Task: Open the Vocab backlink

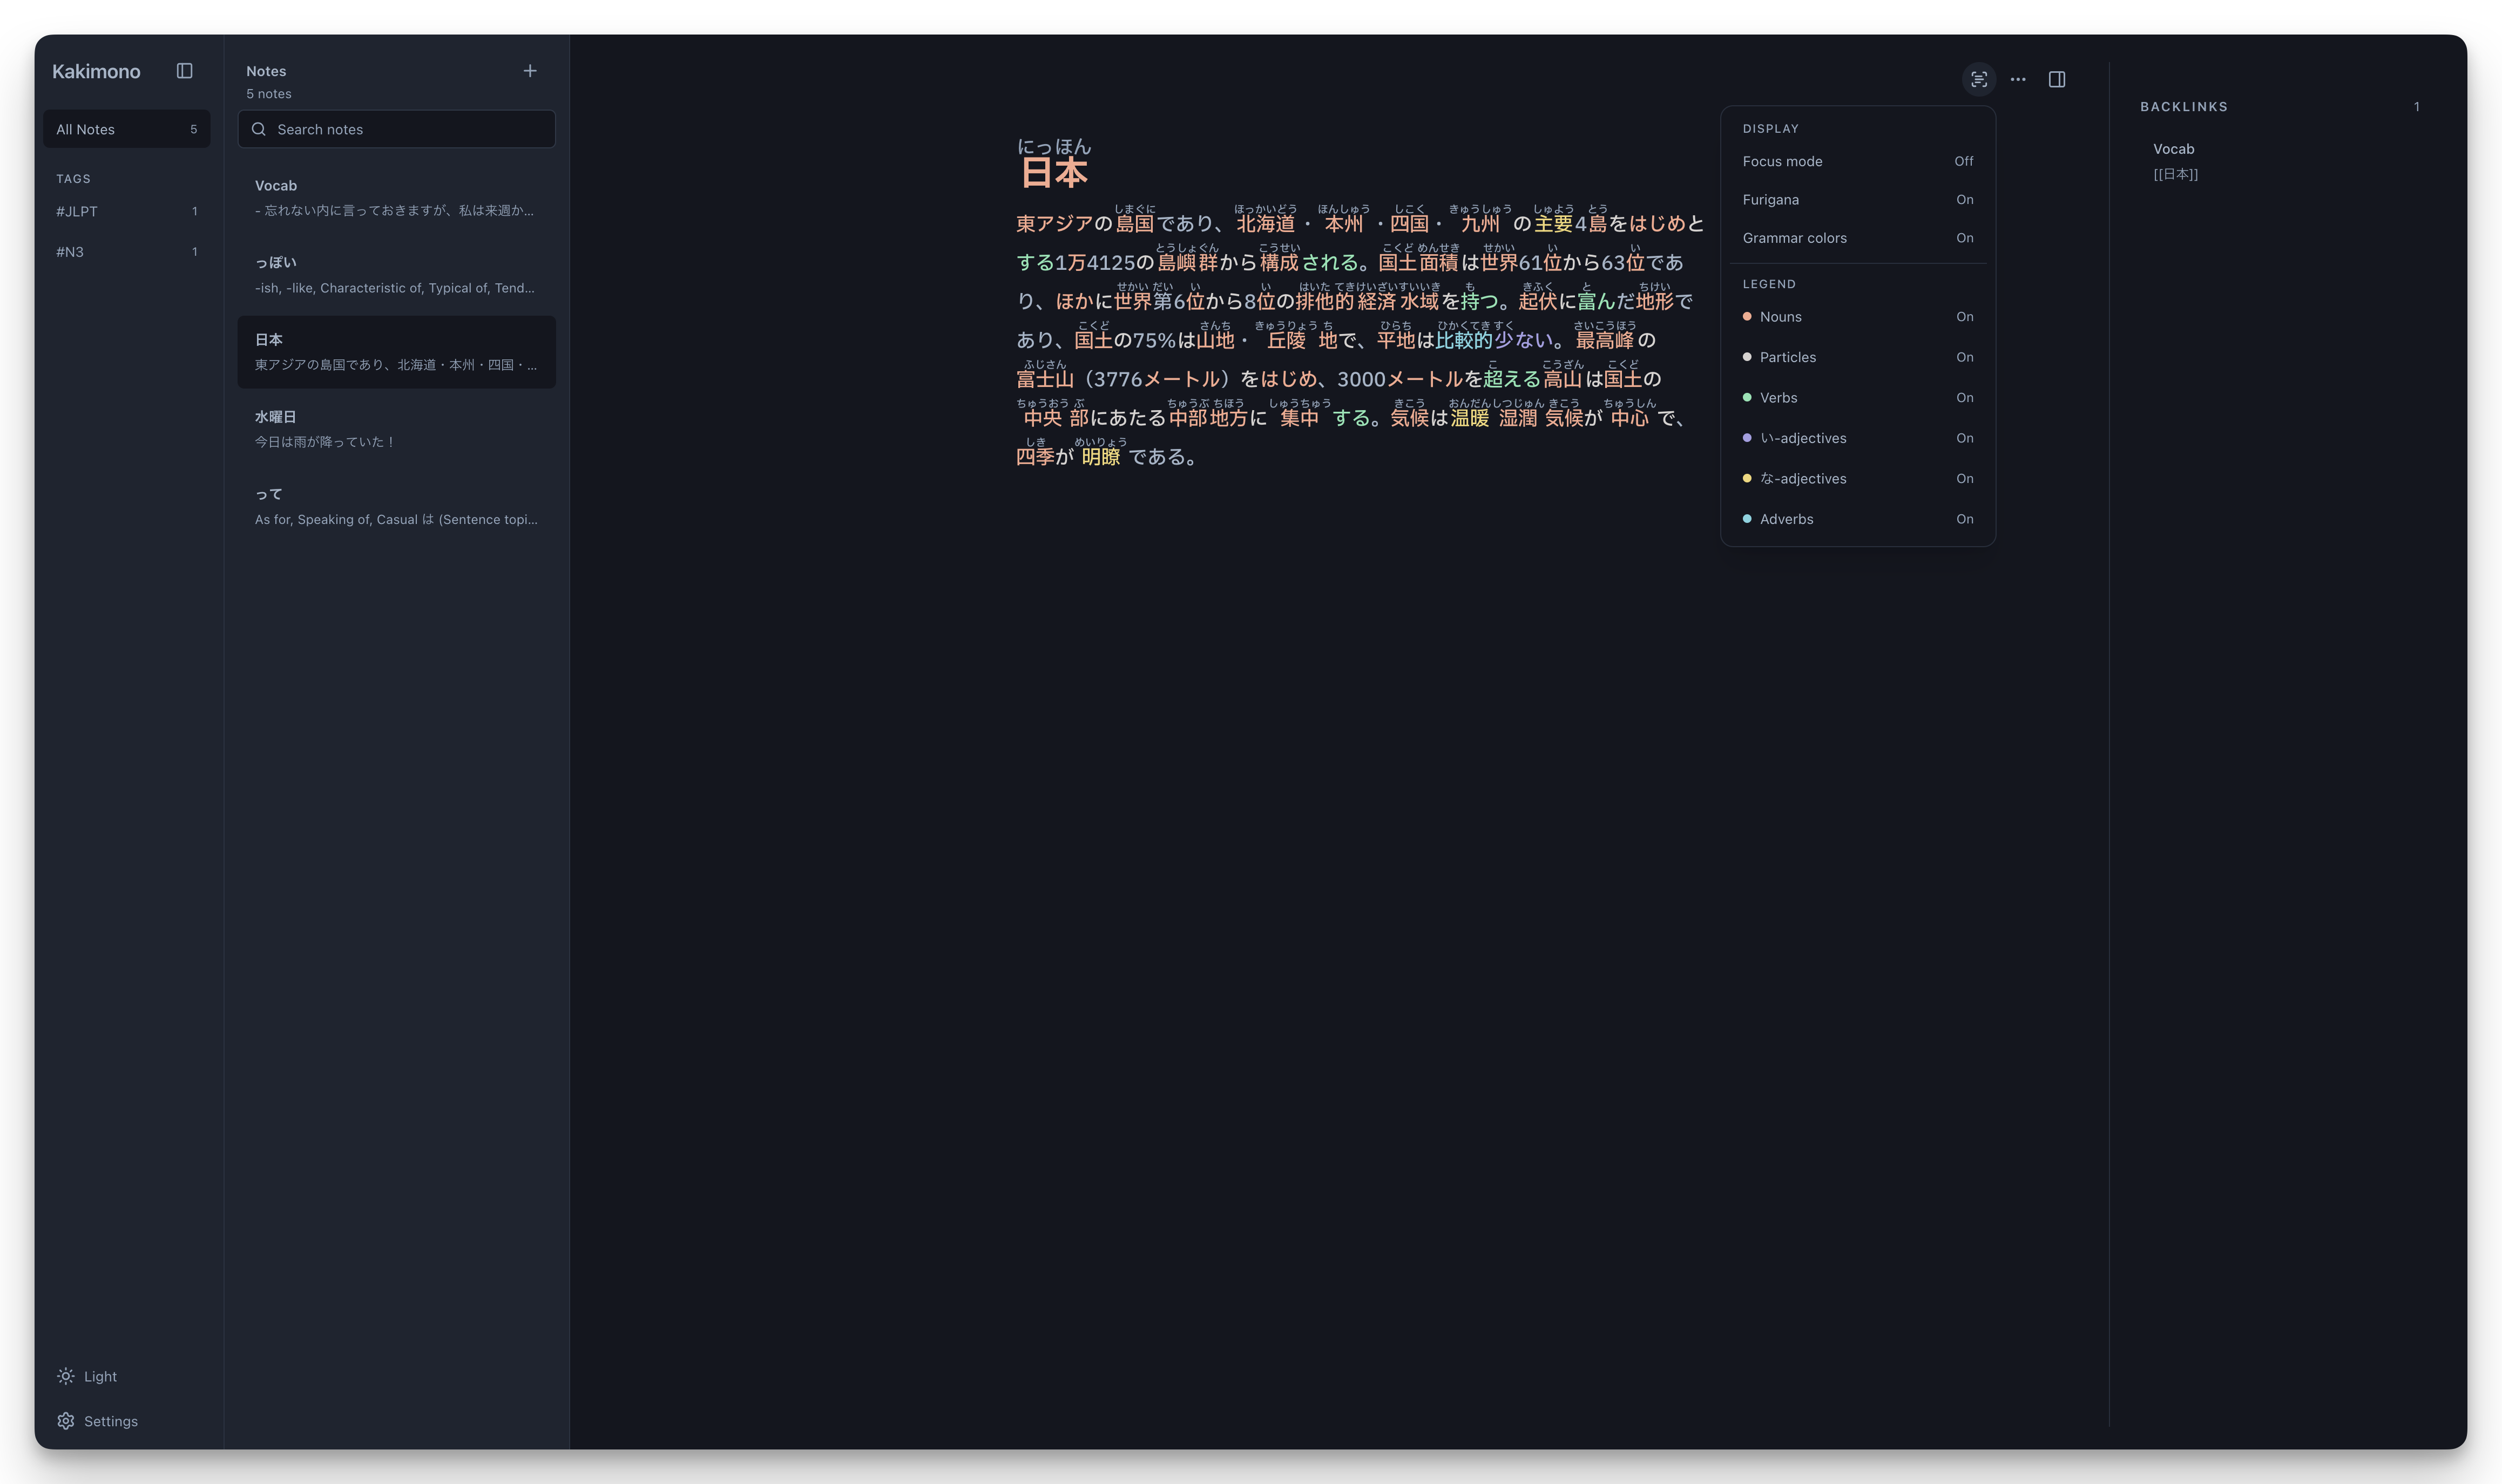Action: 2173,149
